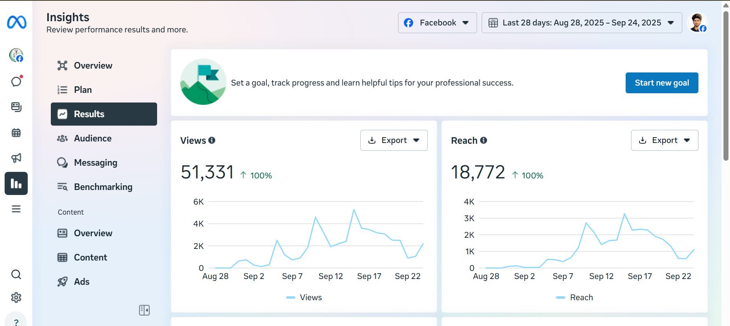Collapse the navigation side panel
Image resolution: width=730 pixels, height=326 pixels.
[x=144, y=310]
